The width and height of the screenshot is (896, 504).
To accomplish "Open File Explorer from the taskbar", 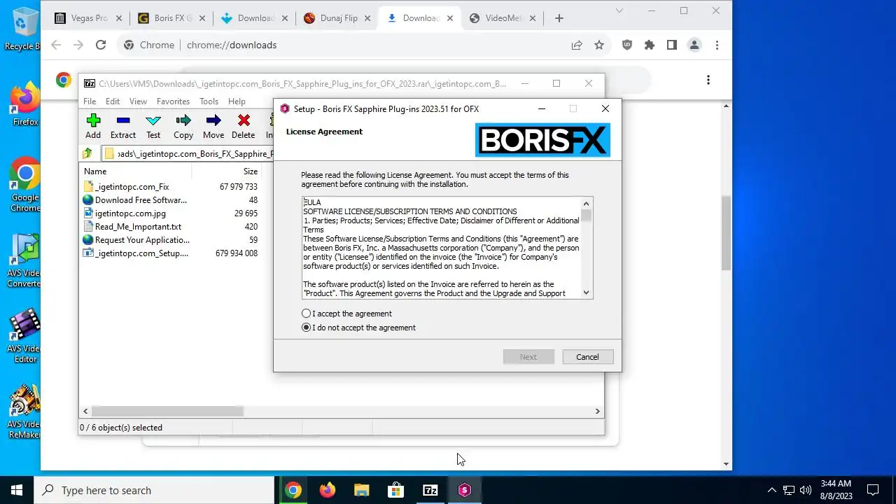I will coord(361,490).
